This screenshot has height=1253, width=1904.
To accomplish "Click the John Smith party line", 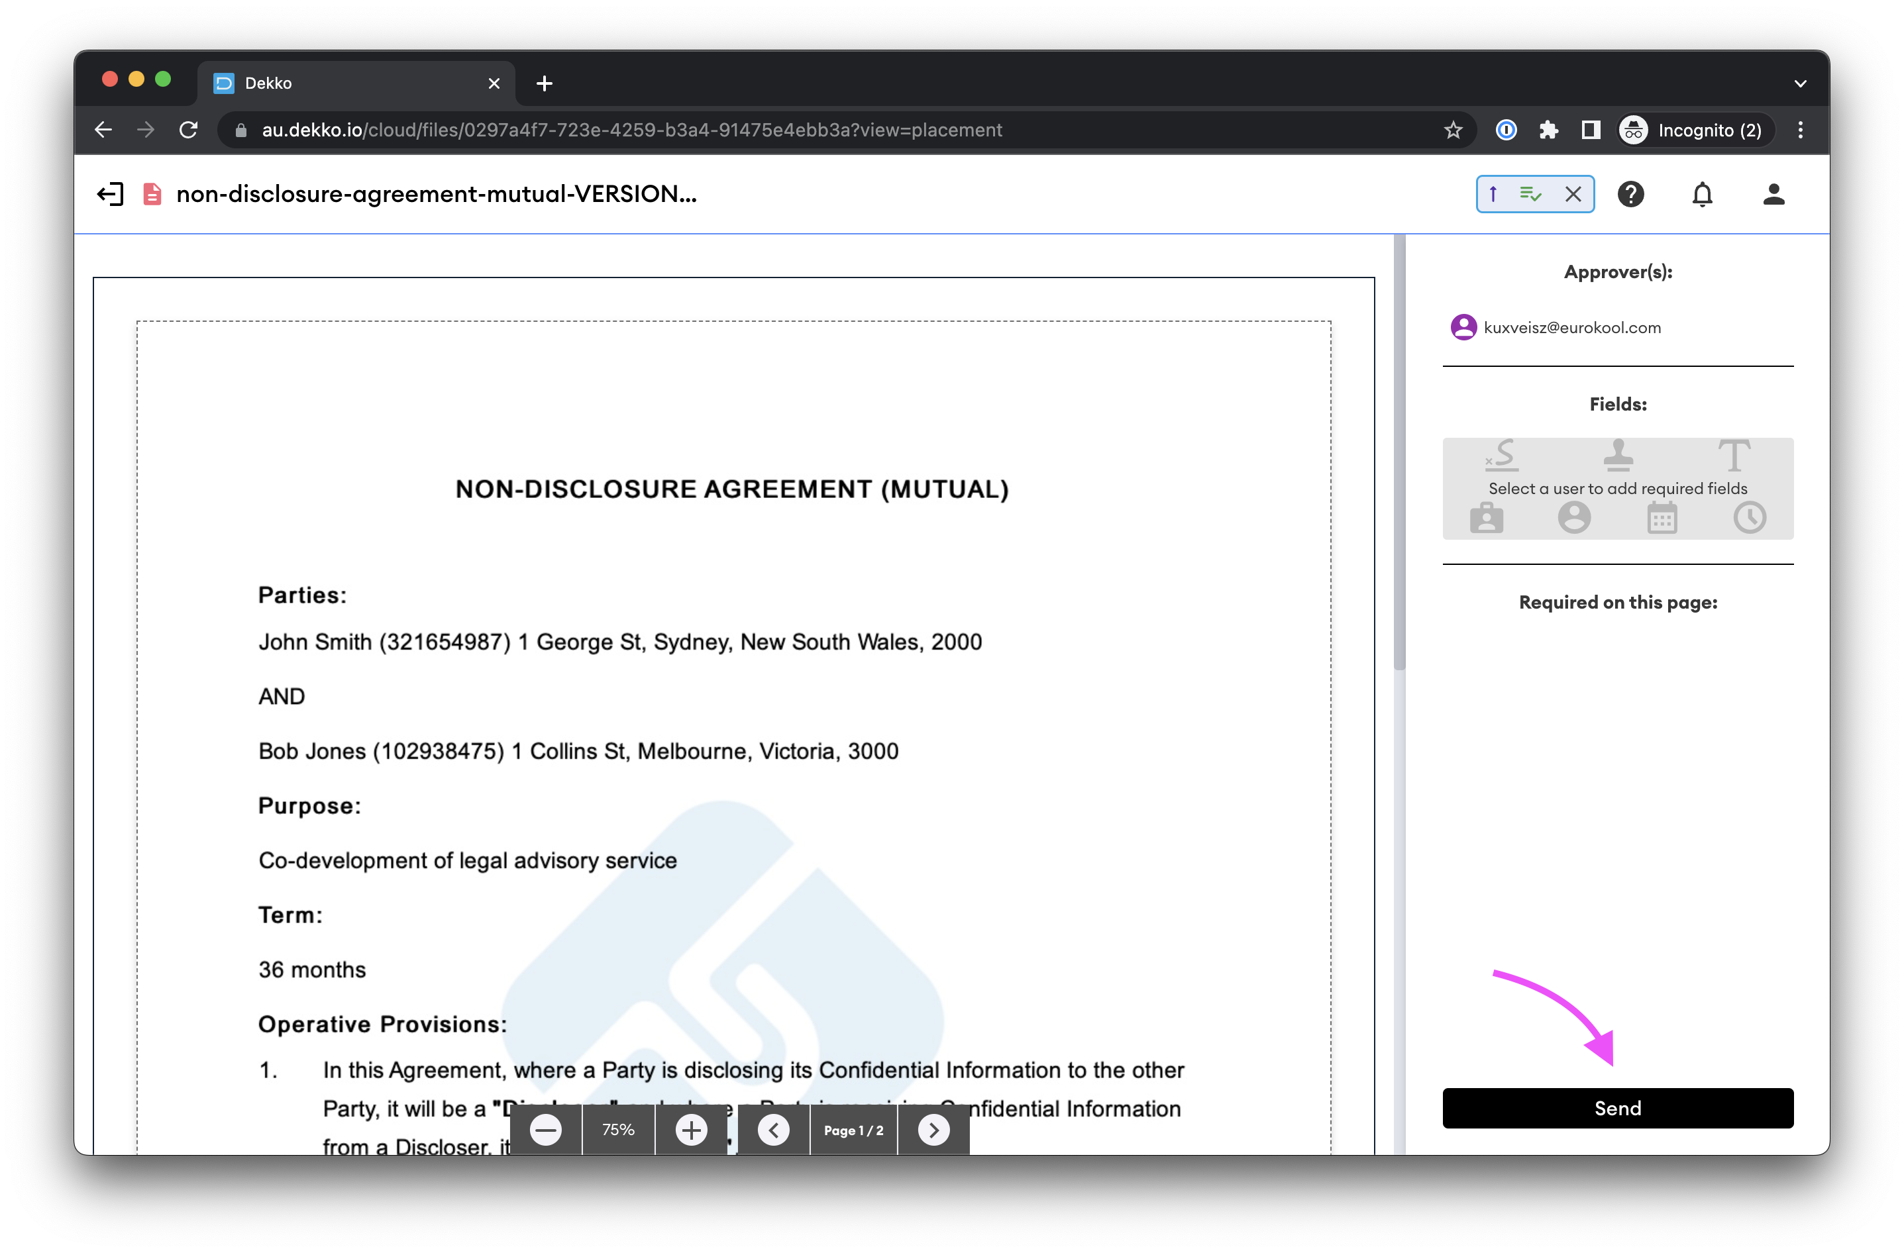I will [x=620, y=641].
